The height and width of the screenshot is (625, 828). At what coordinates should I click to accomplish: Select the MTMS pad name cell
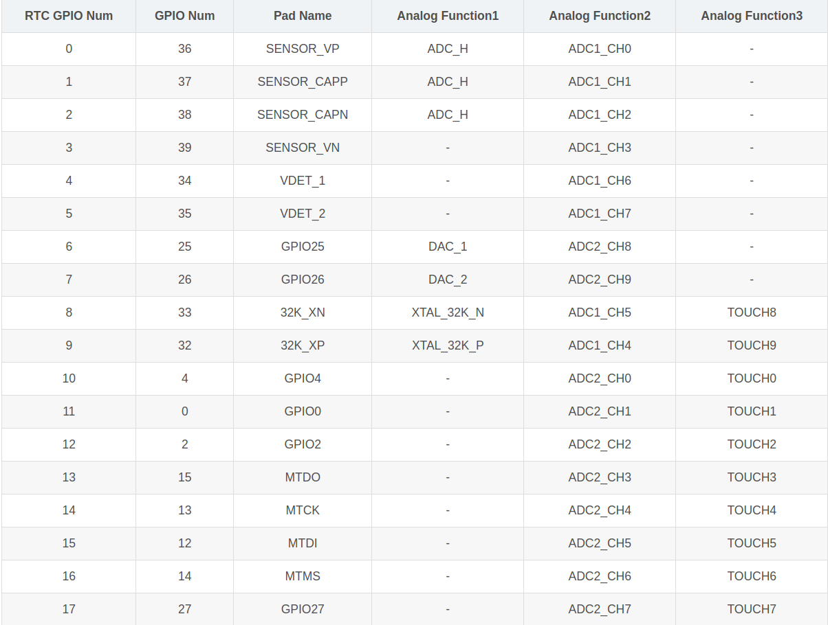tap(303, 576)
